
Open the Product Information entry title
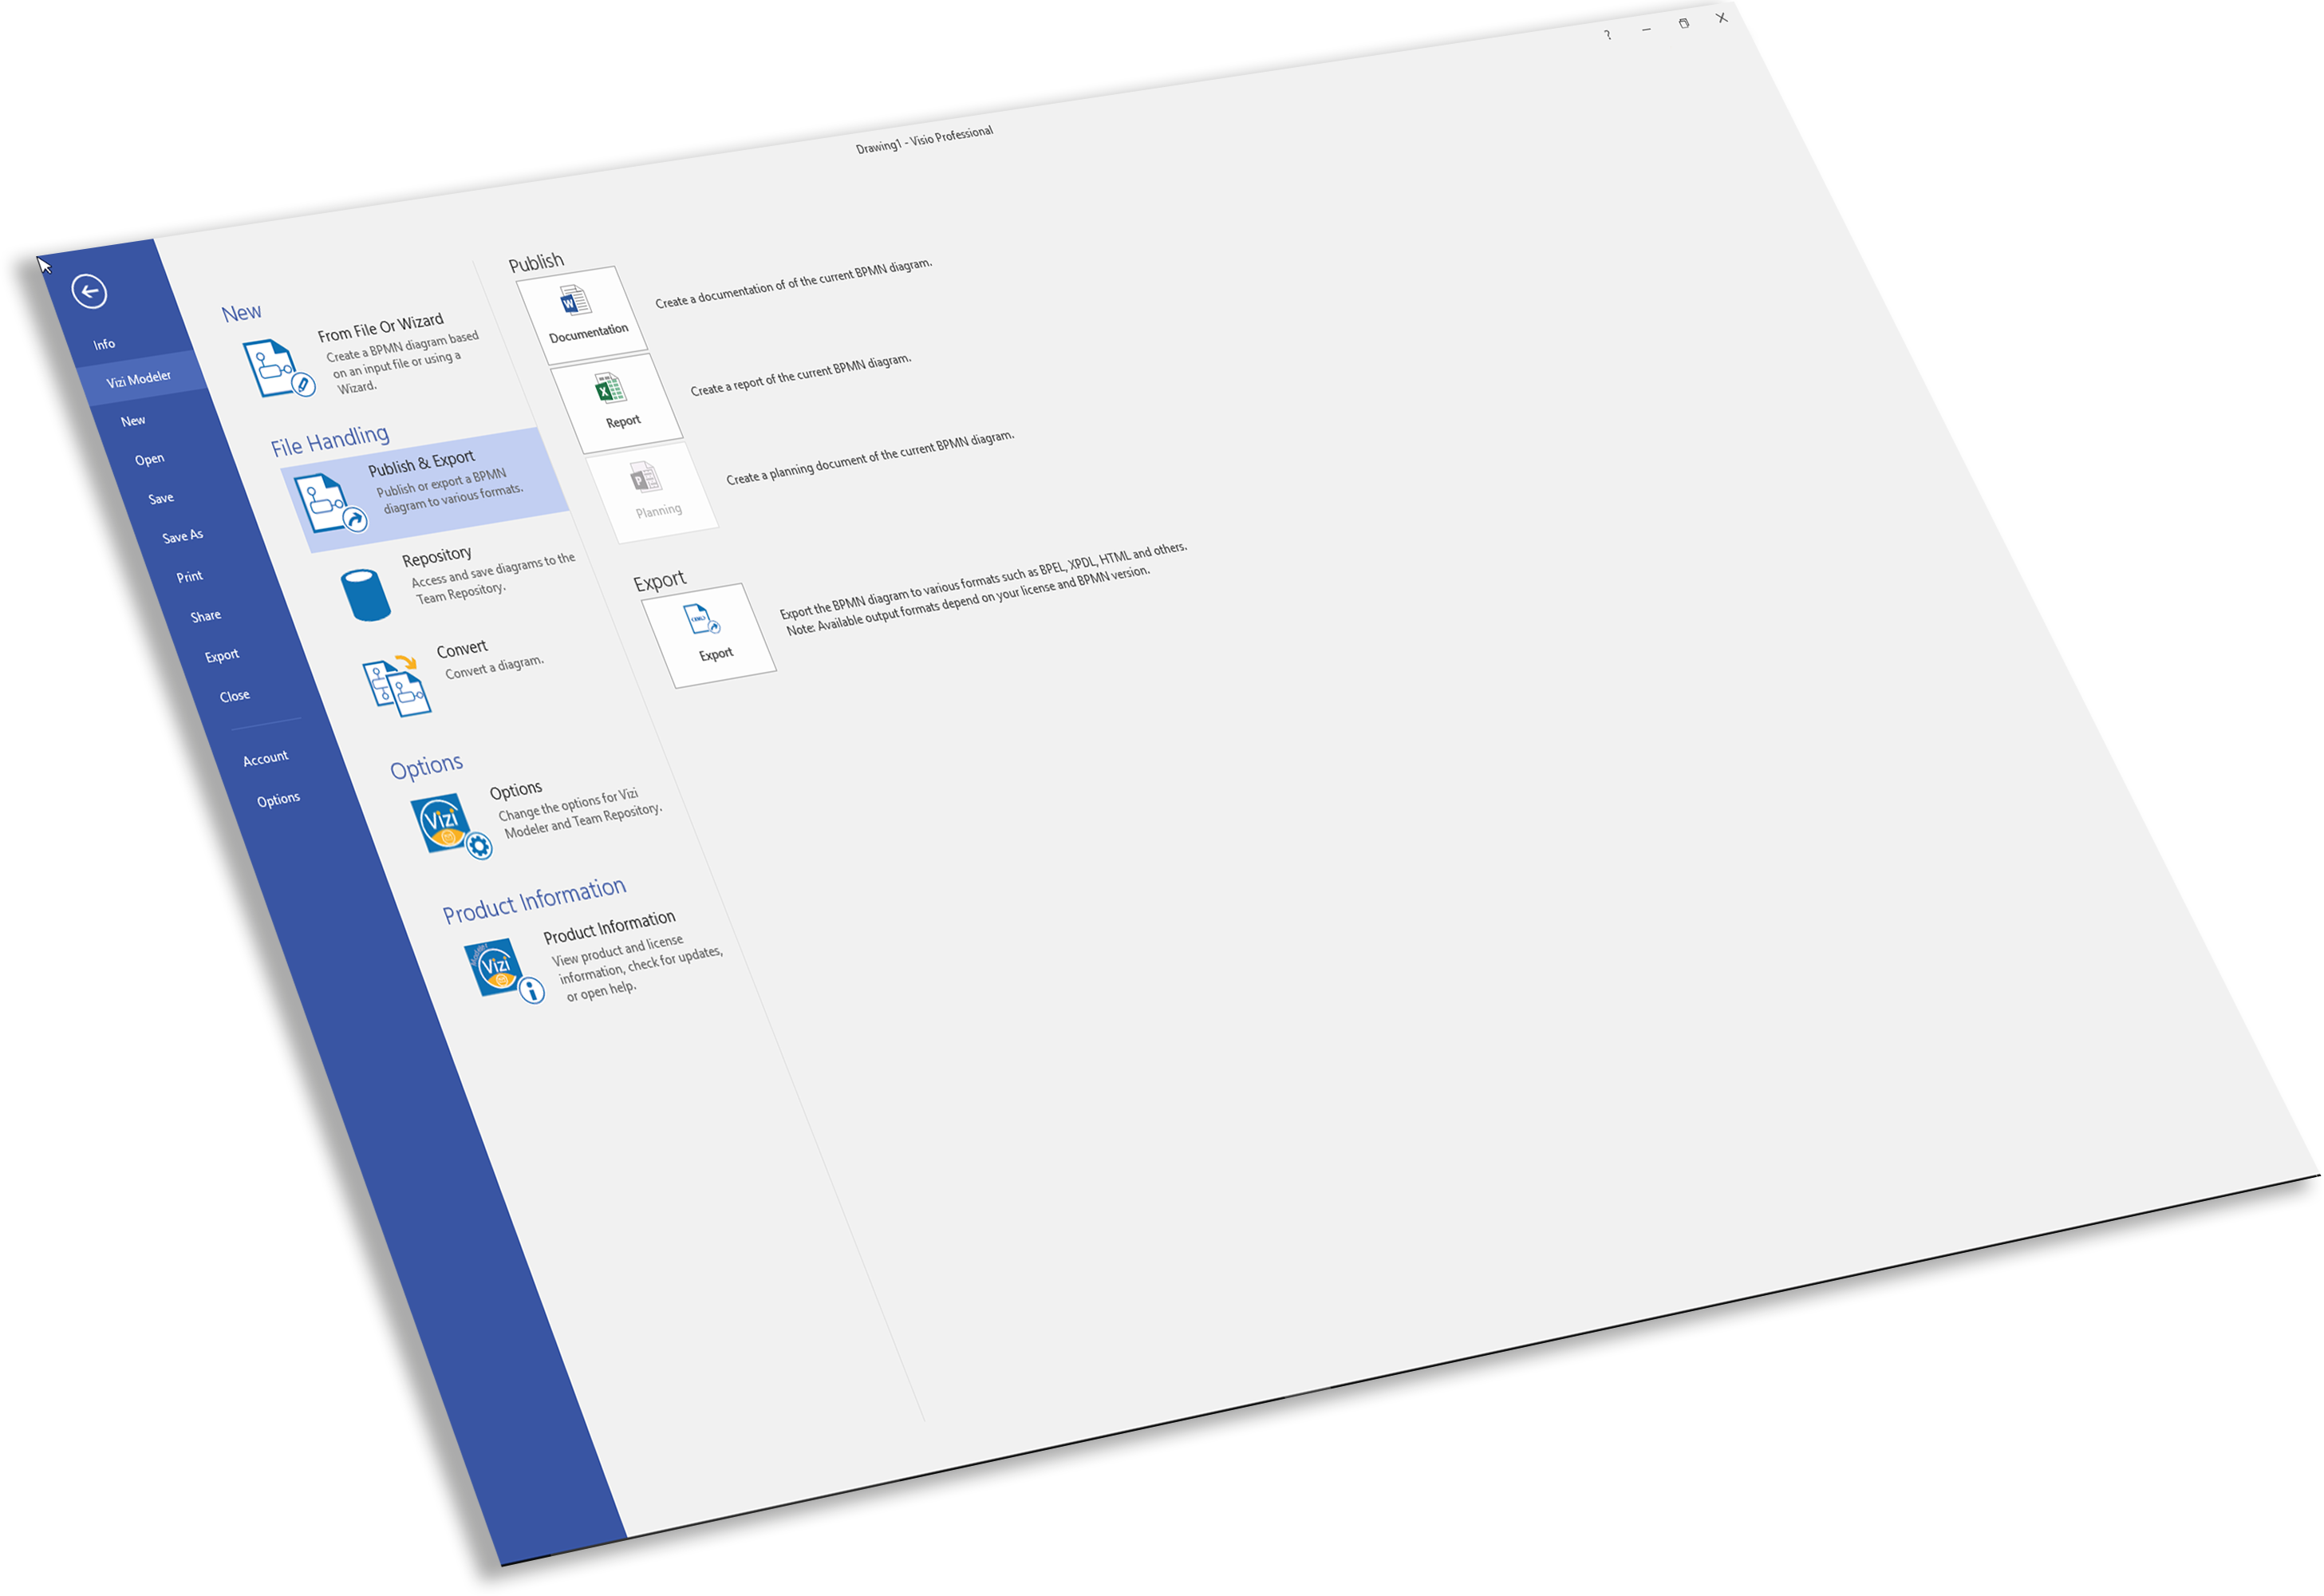tap(609, 926)
